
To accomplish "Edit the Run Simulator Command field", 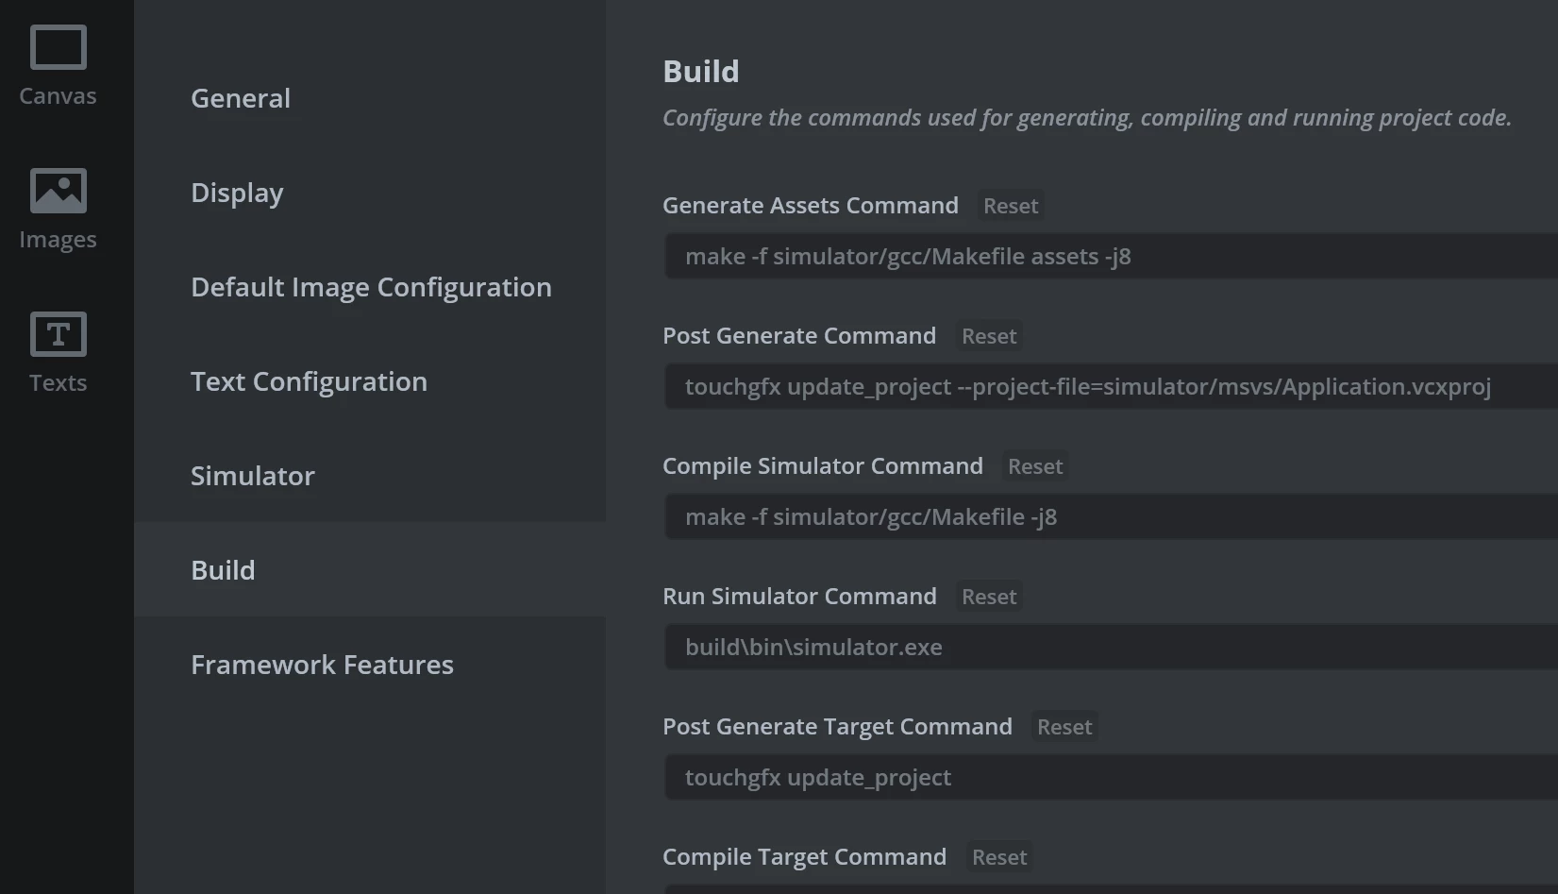I will [1111, 647].
